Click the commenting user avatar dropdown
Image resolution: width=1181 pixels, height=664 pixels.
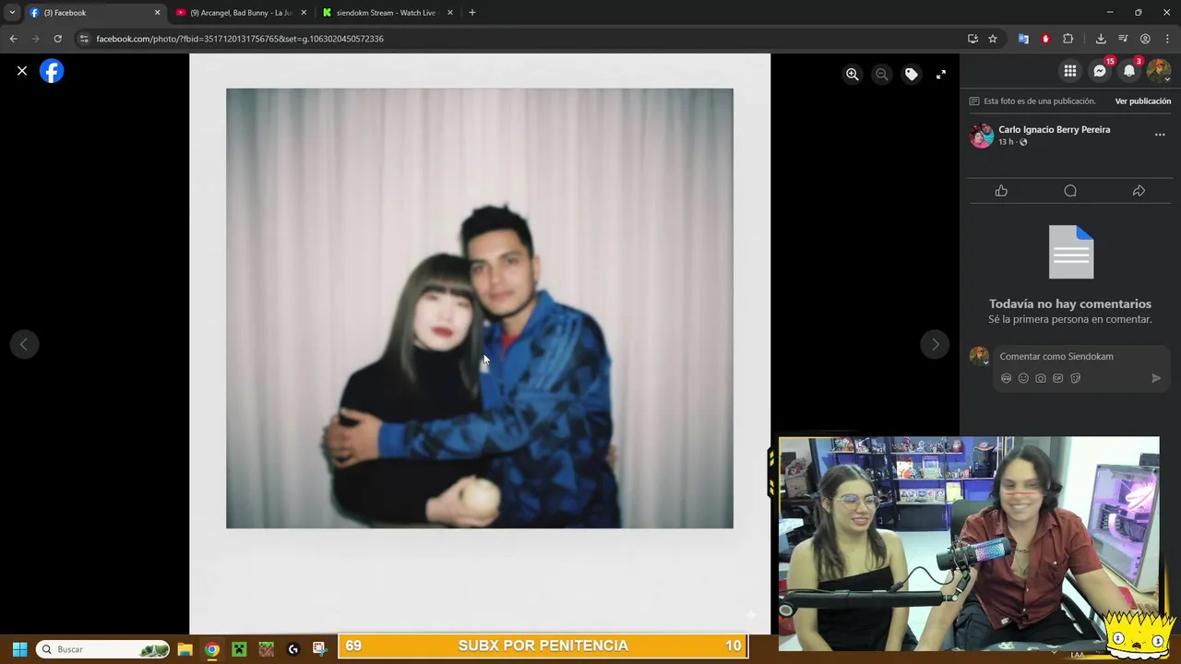pos(980,357)
